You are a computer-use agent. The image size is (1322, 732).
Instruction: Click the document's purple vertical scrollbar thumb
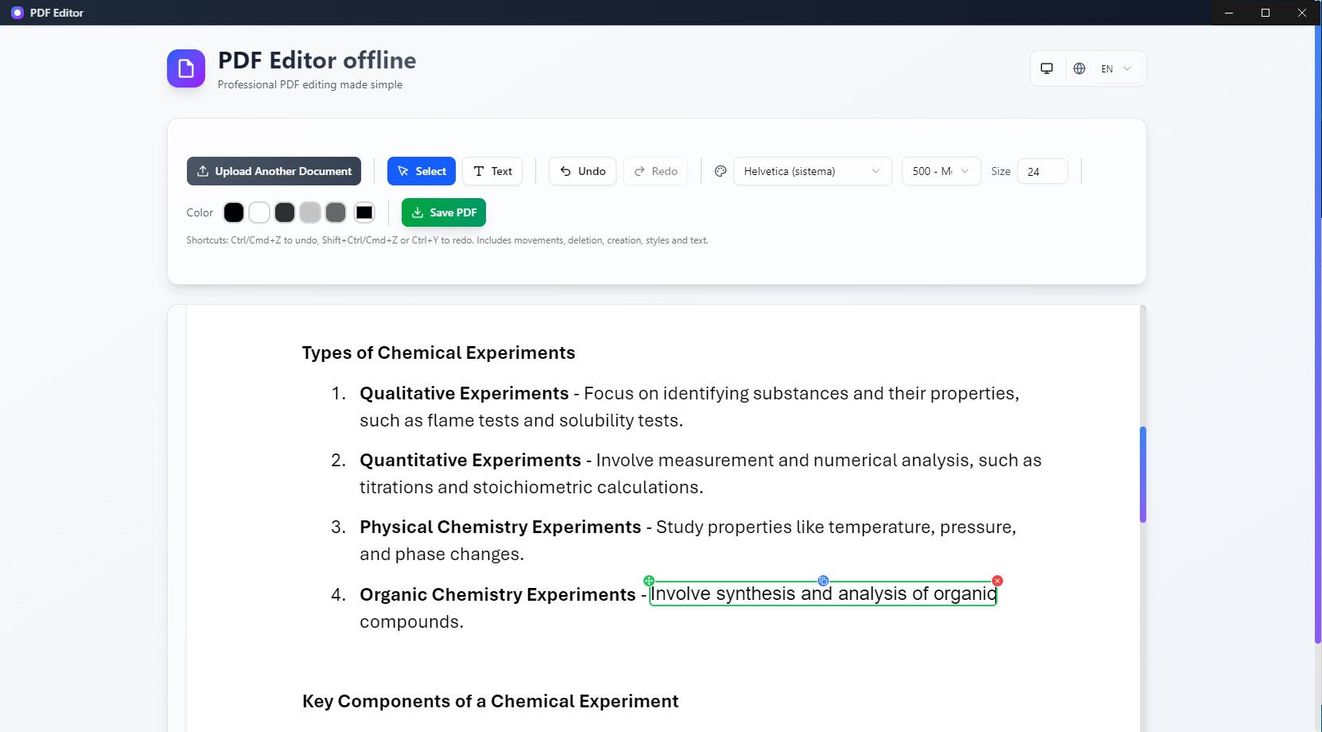coord(1143,474)
